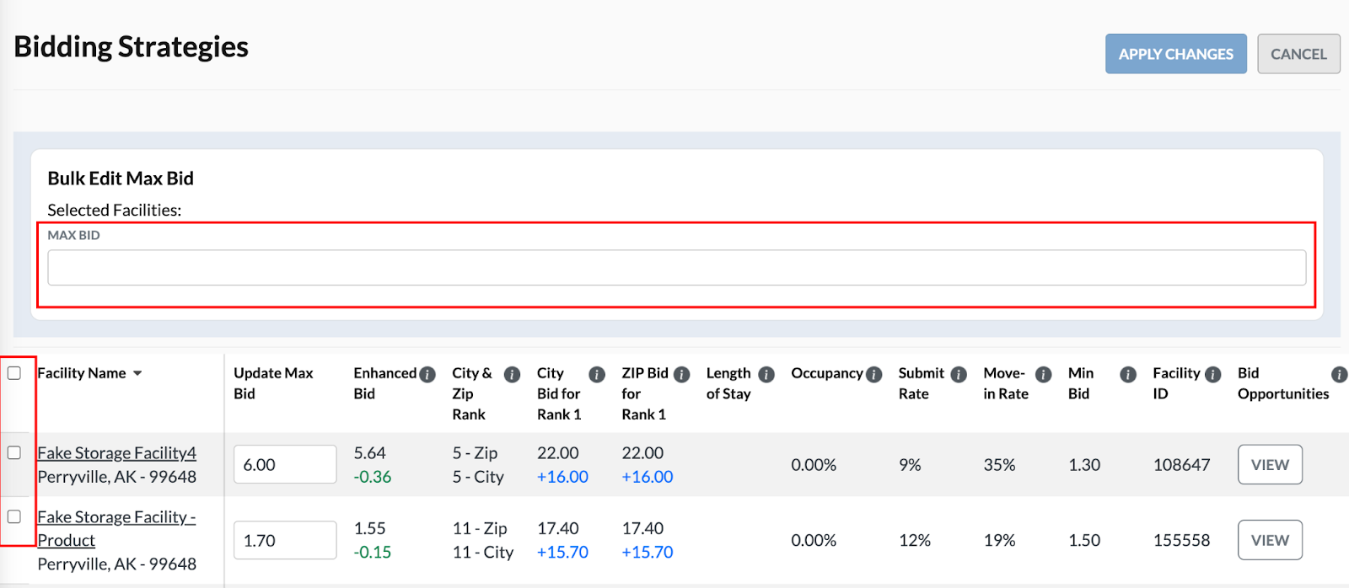1349x588 pixels.
Task: Click the Bulk Edit Max Bid heading
Action: [121, 179]
